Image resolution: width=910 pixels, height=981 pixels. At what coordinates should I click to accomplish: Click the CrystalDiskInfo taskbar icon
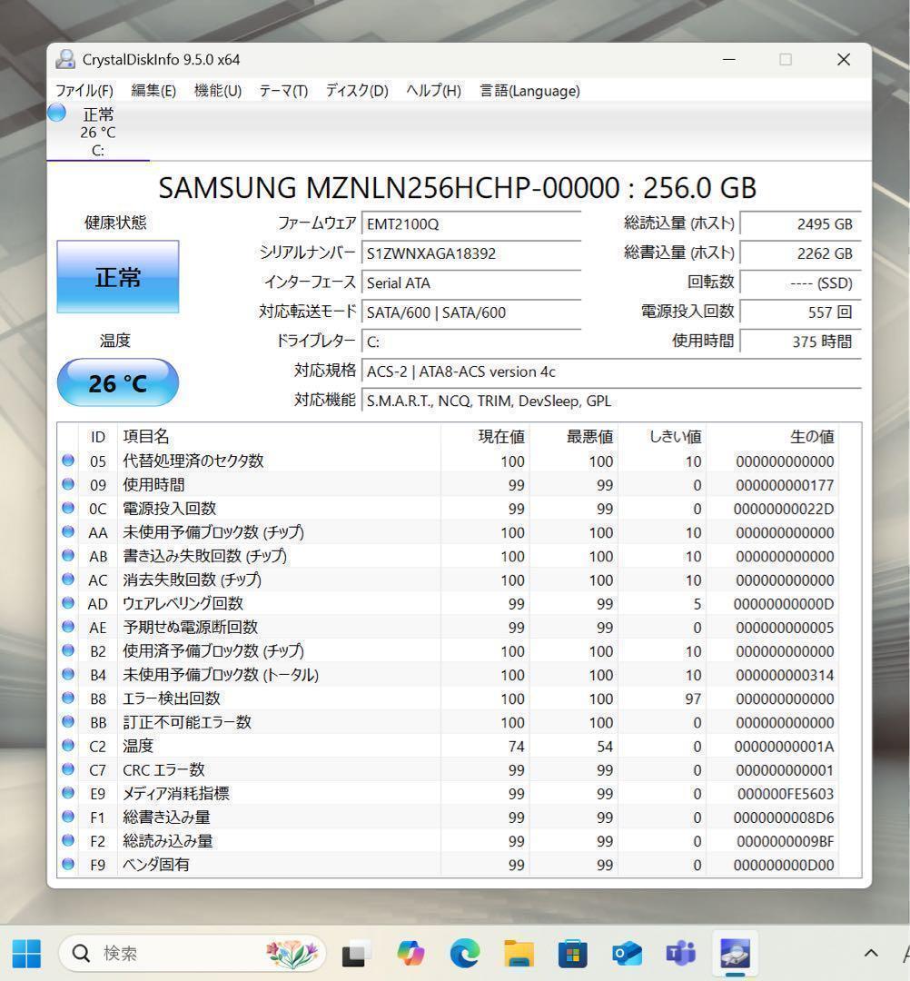(734, 954)
